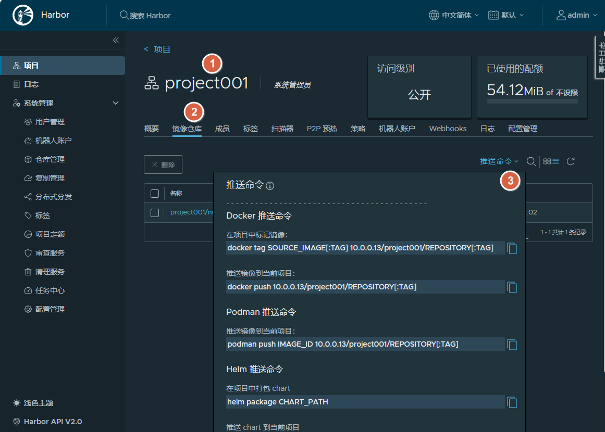Click the docker push command text field
The width and height of the screenshot is (605, 432).
pyautogui.click(x=365, y=287)
